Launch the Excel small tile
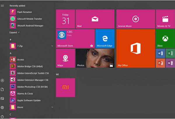The height and width of the screenshot is (119, 175). (170, 53)
